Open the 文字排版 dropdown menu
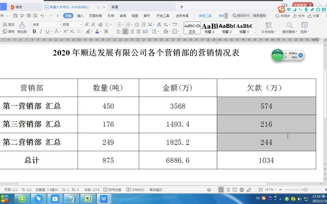The width and height of the screenshot is (327, 204). pyautogui.click(x=269, y=28)
